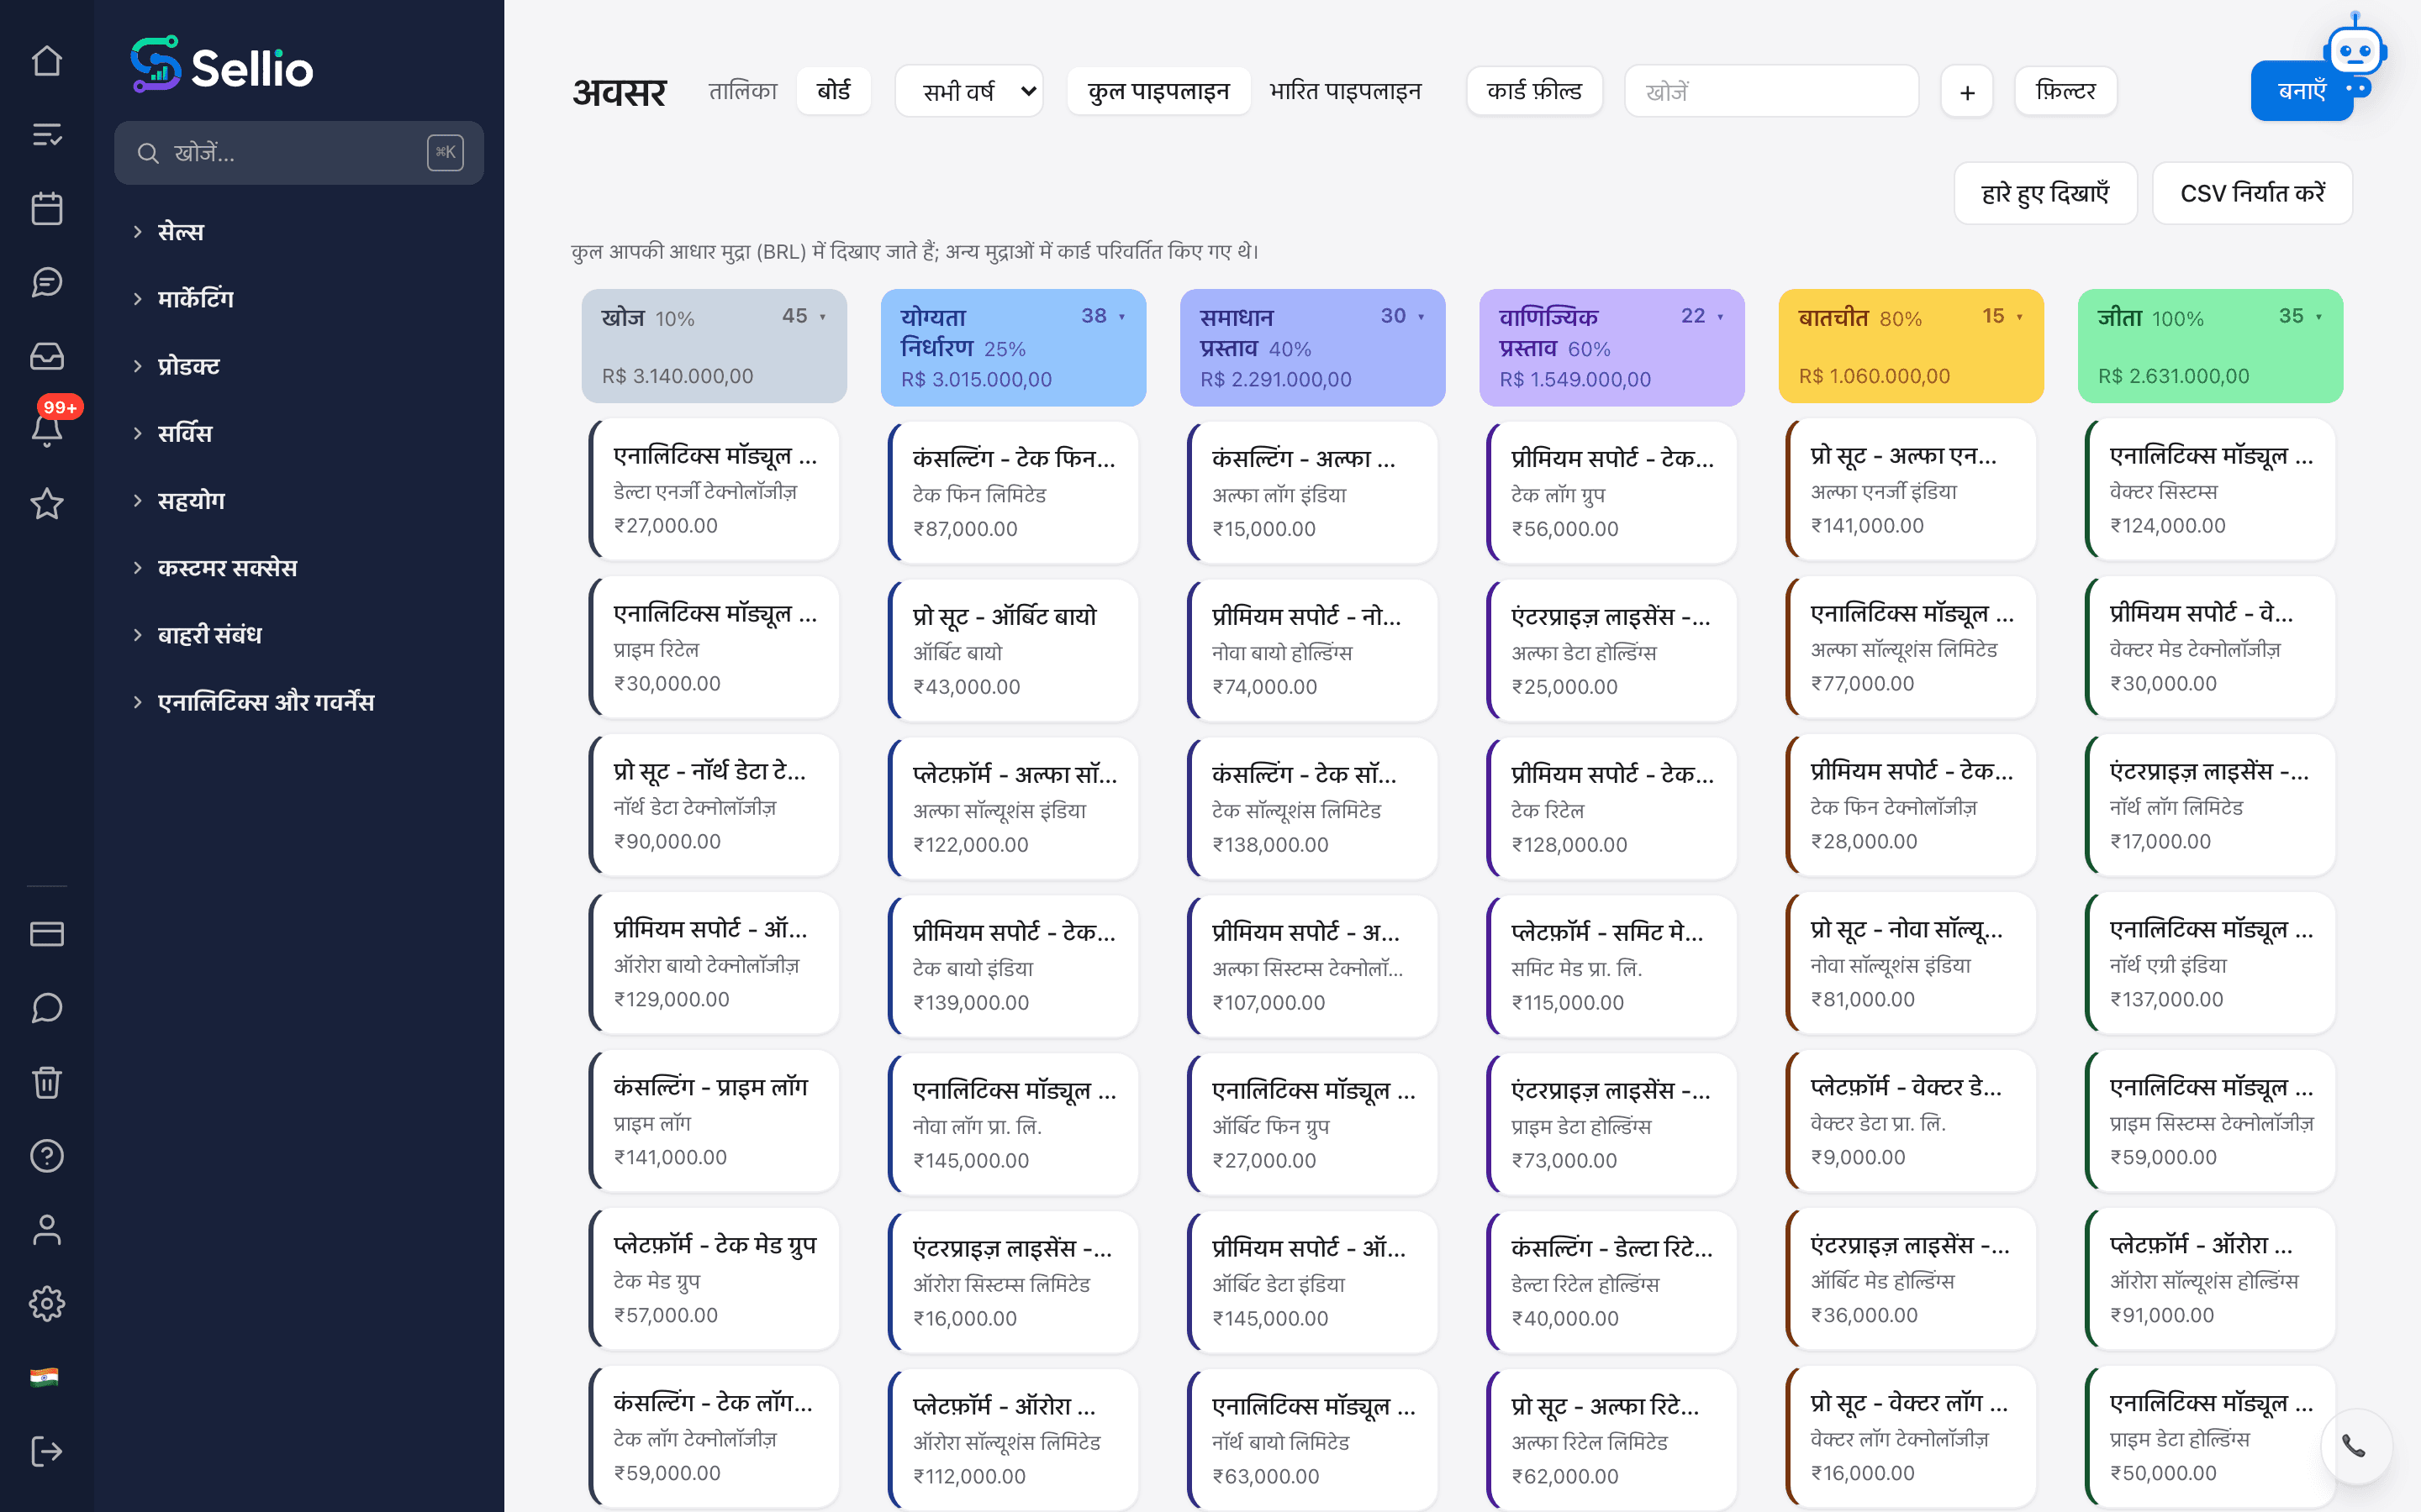Click the अवसर page heading
The image size is (2421, 1512).
pyautogui.click(x=620, y=92)
